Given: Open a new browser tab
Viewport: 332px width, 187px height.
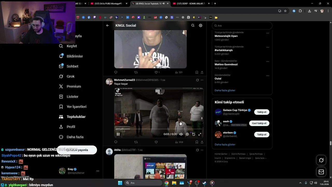Looking at the screenshot, I should (x=215, y=3).
